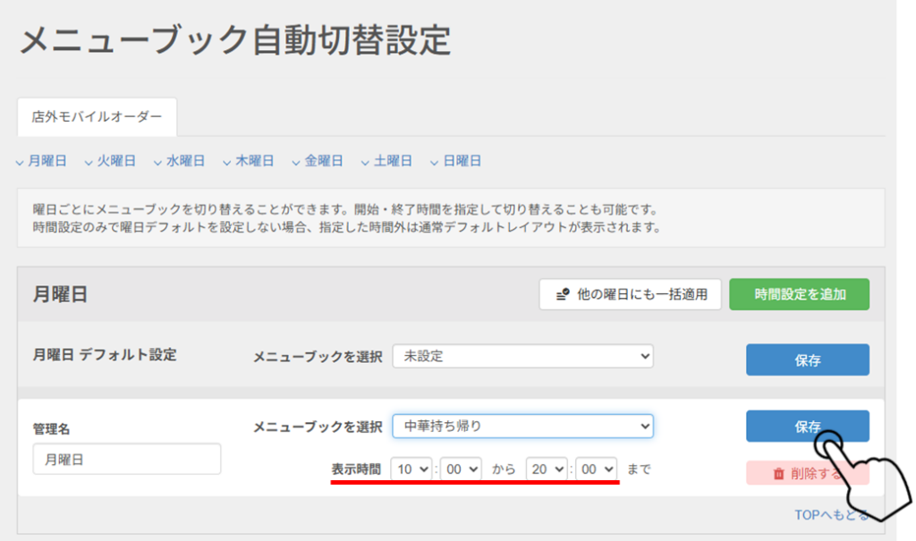Jump to 土曜日 section link
Image resolution: width=916 pixels, height=541 pixels.
392,161
